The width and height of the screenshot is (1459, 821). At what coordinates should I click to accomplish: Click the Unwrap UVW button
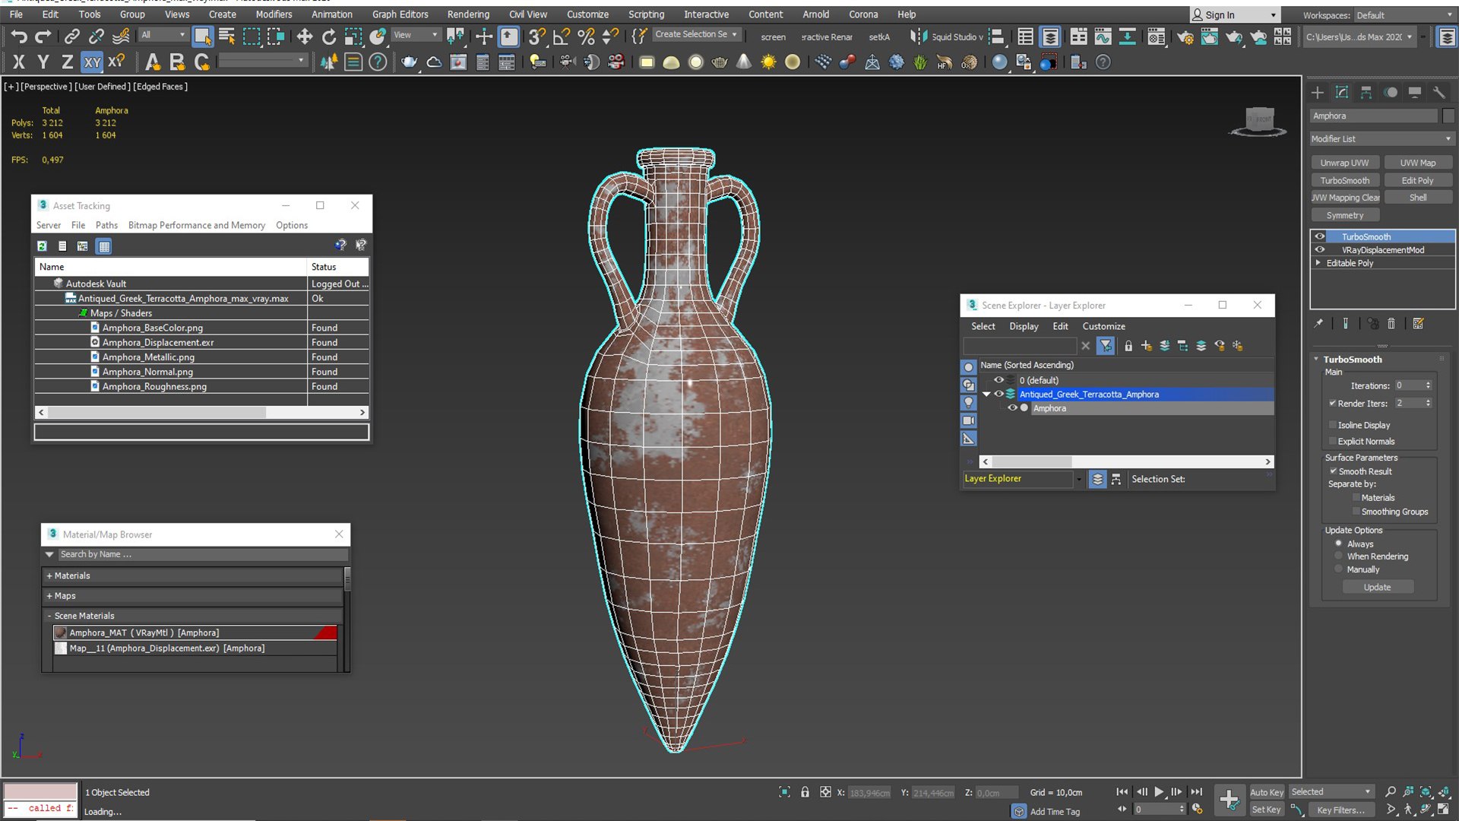[1344, 163]
